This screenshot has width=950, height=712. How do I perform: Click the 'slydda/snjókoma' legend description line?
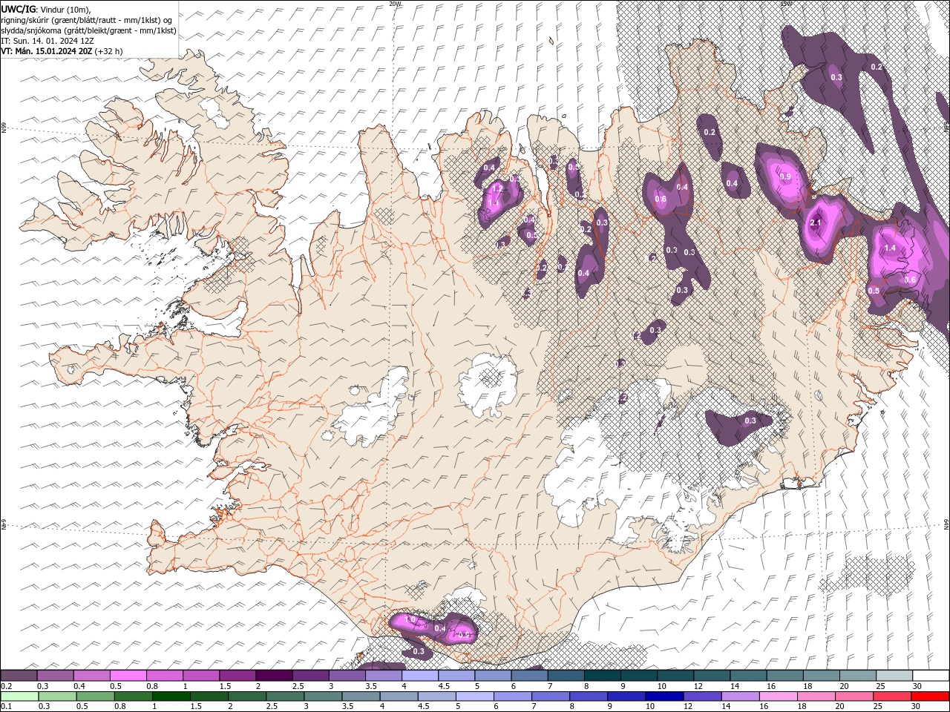tap(89, 30)
